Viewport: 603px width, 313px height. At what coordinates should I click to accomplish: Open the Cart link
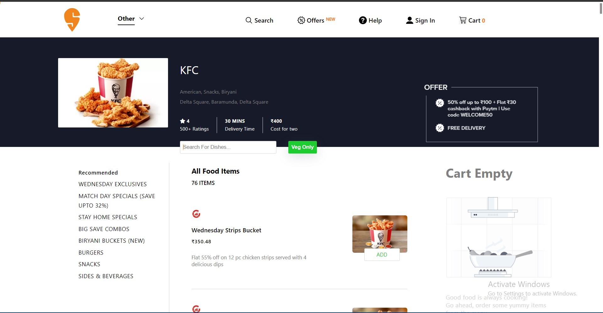[472, 20]
